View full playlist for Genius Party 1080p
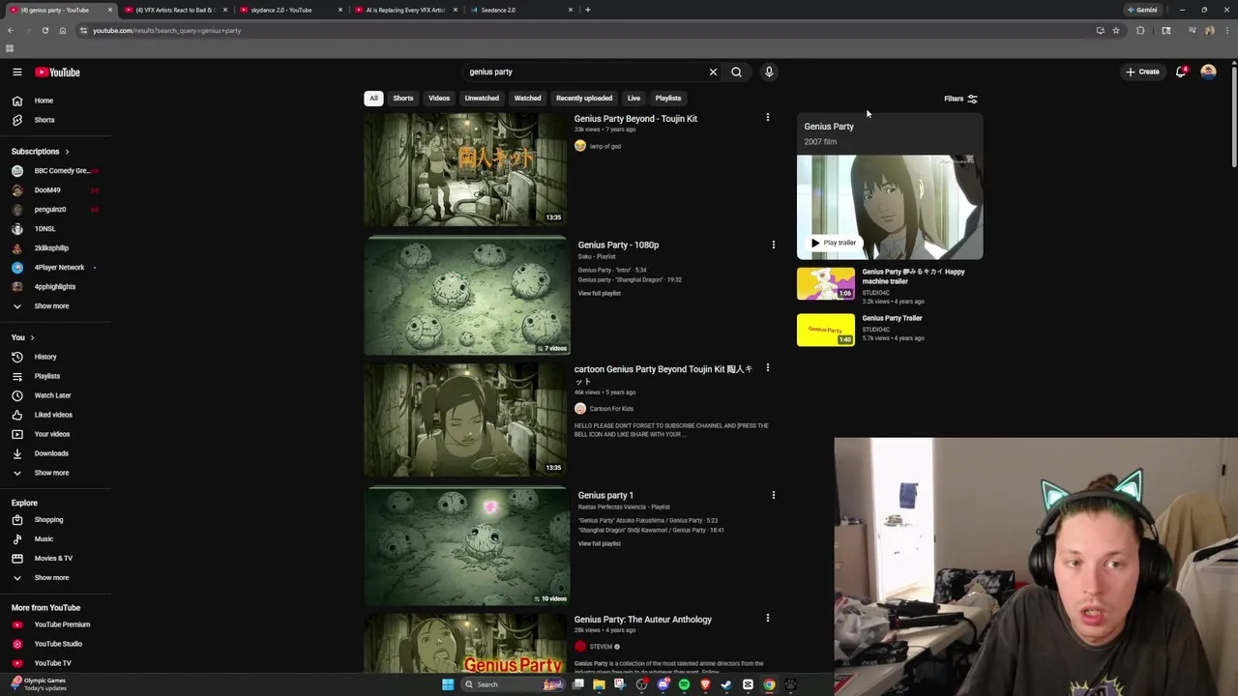This screenshot has width=1238, height=696. 600,293
